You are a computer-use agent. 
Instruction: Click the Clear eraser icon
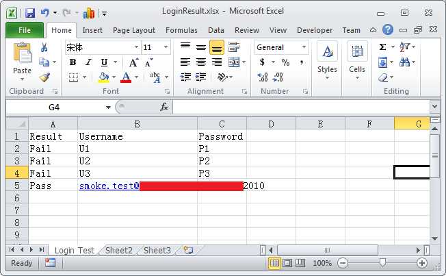pyautogui.click(x=383, y=77)
